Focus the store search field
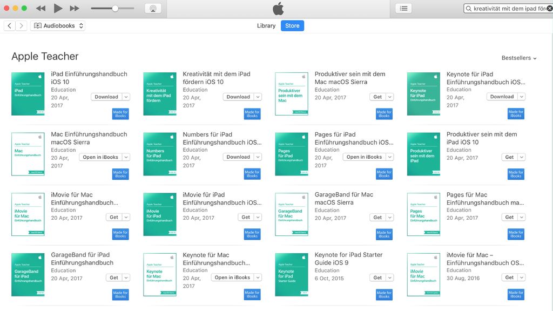Viewport: 553px width, 311px height. 508,9
